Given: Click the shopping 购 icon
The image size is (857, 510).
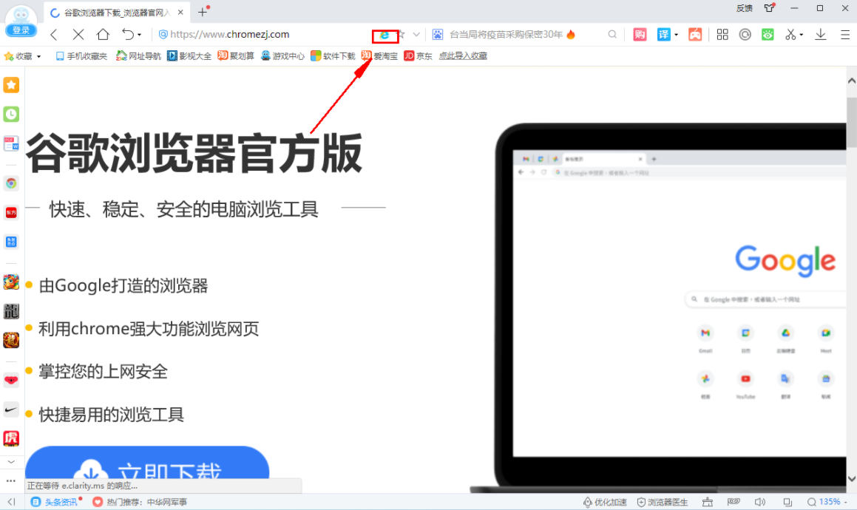Looking at the screenshot, I should 640,34.
